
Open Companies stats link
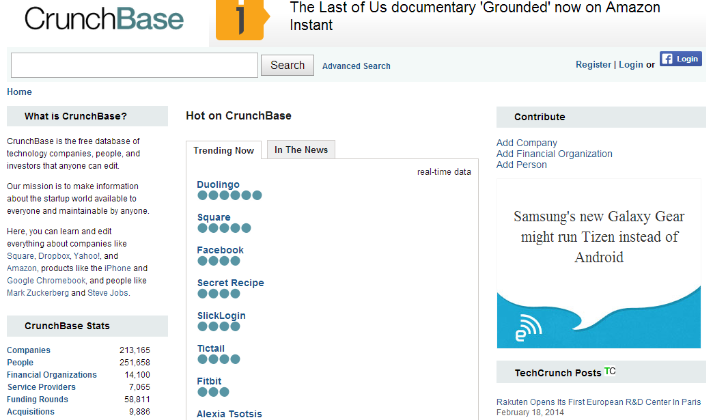29,350
